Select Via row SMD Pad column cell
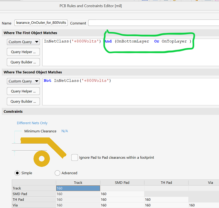Viewport: 219px width, 208px height. click(122, 205)
